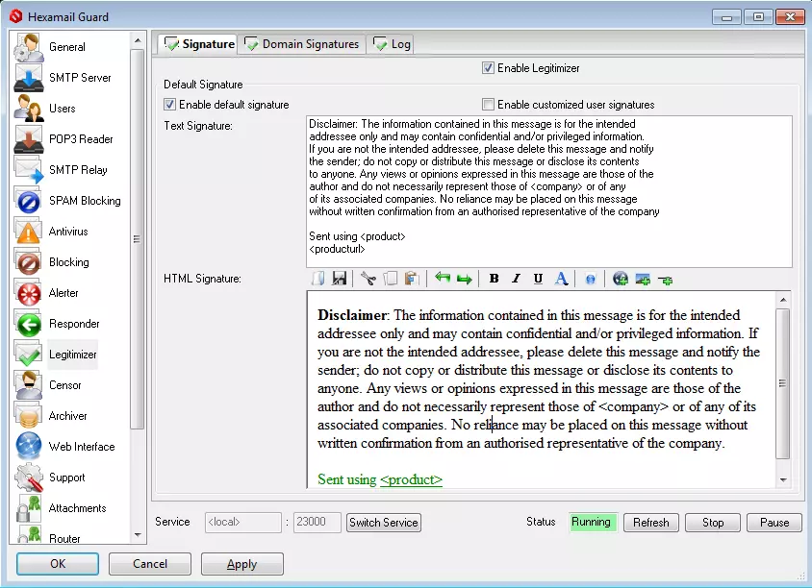Click the Switch Service button

click(x=384, y=523)
